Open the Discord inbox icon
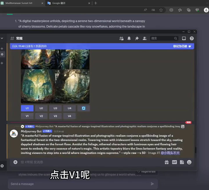This screenshot has height=190, width=209. point(184,39)
